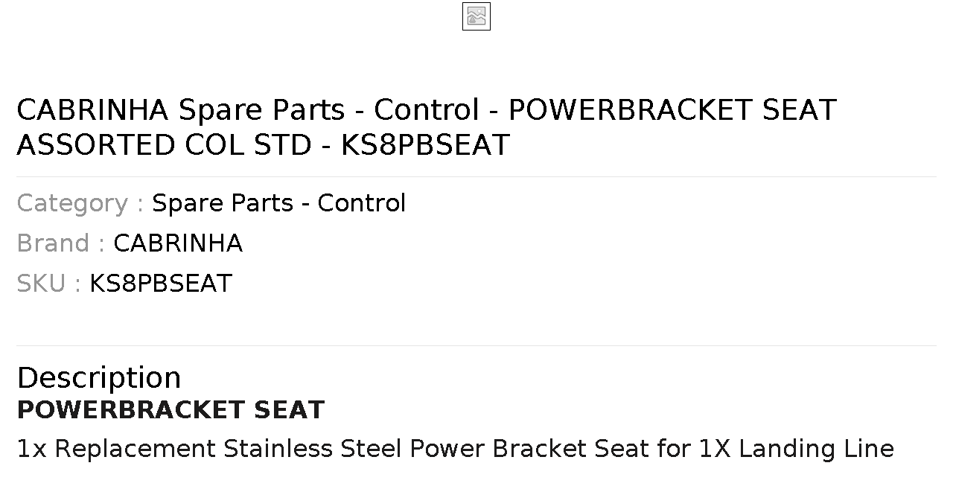Open the Spare Parts - Control category link

tap(279, 203)
